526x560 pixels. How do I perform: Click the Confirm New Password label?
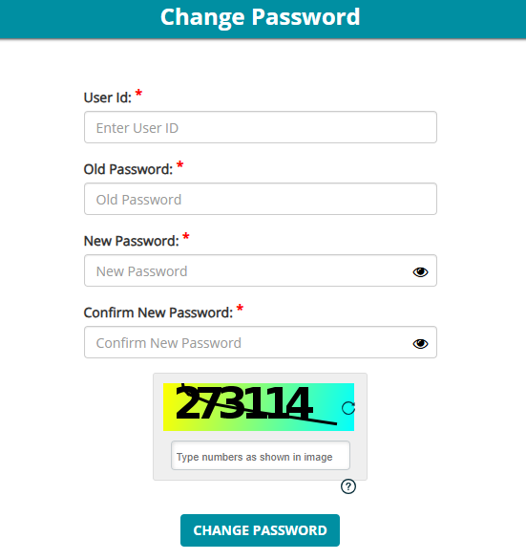tap(158, 312)
